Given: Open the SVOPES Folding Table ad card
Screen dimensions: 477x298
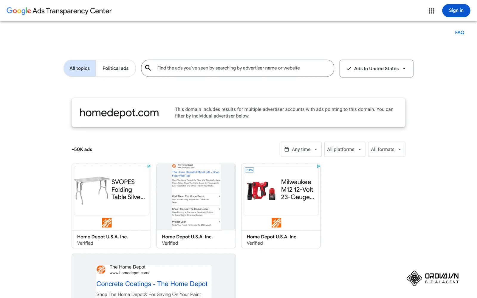Looking at the screenshot, I should coord(111,206).
